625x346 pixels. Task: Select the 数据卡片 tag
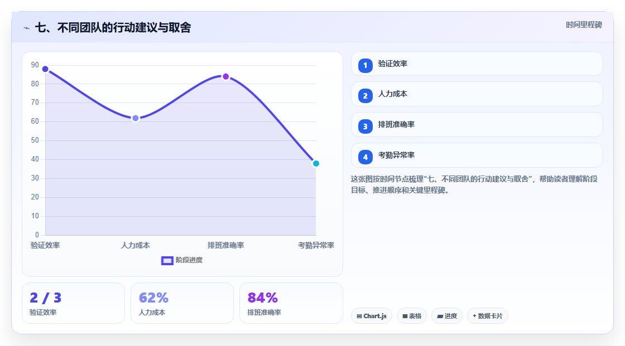(488, 316)
